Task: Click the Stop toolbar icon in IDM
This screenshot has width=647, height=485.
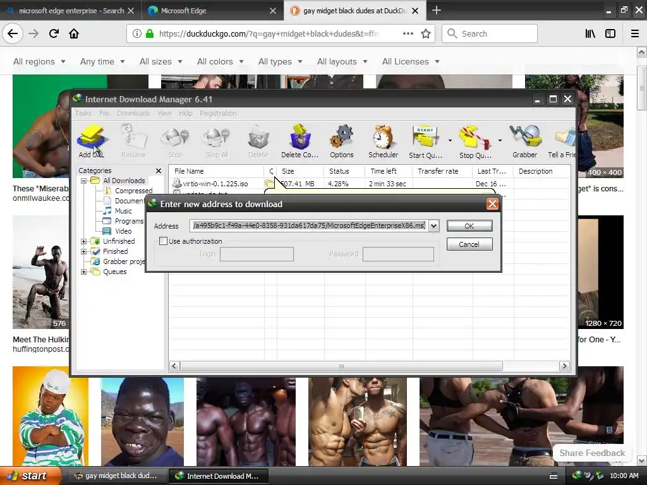Action: [175, 141]
